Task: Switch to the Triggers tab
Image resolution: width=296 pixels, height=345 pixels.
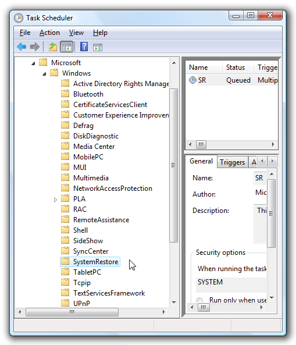Action: pos(232,162)
